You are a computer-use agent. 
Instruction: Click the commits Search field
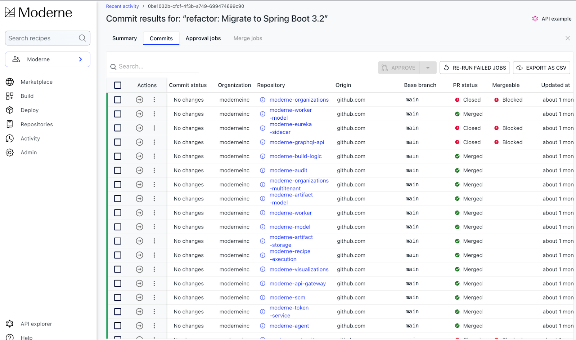point(155,66)
